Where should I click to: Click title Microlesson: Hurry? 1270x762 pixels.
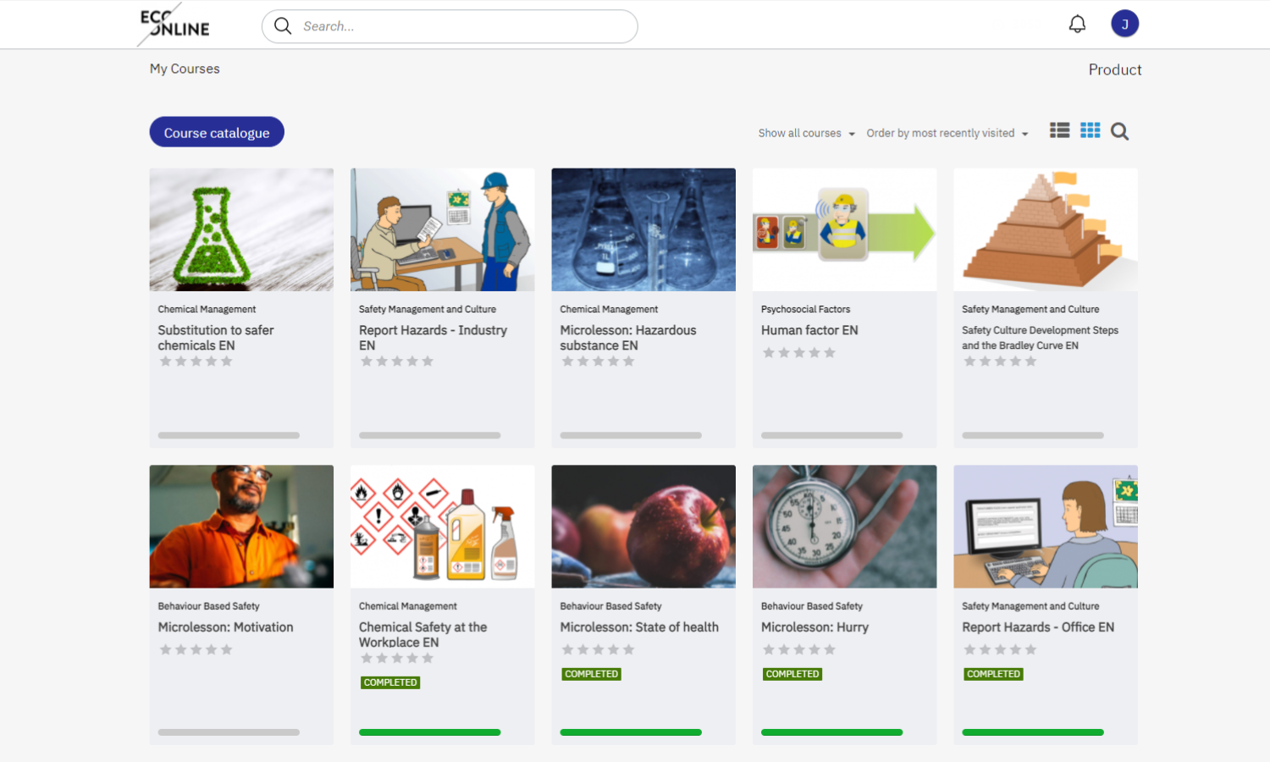[x=814, y=627]
